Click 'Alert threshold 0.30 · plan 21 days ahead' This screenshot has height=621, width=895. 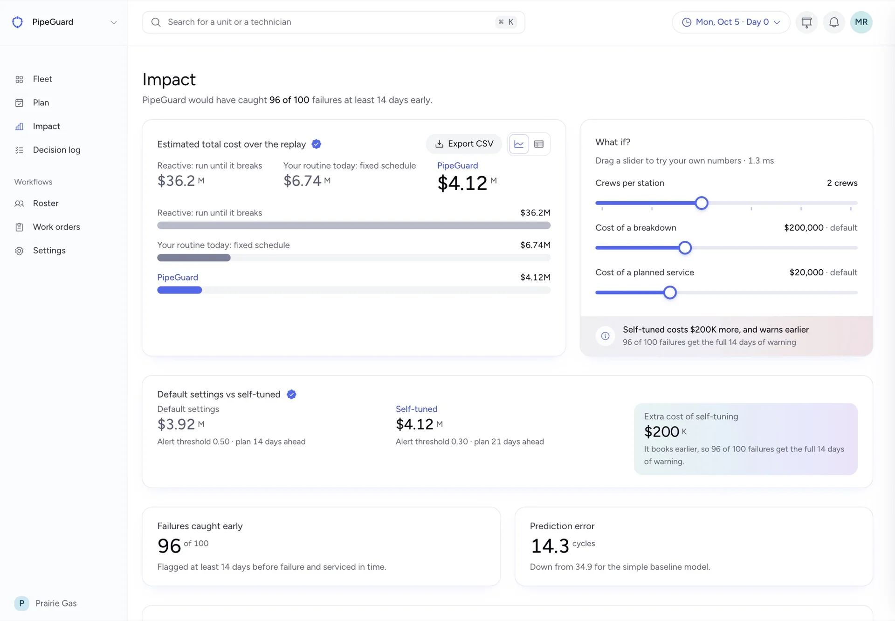point(469,442)
